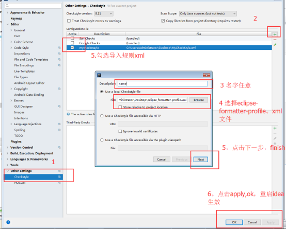Image resolution: width=286 pixels, height=229 pixels.
Task: Select Use a Checkstyle file accessible via HTTP
Action: pyautogui.click(x=102, y=116)
